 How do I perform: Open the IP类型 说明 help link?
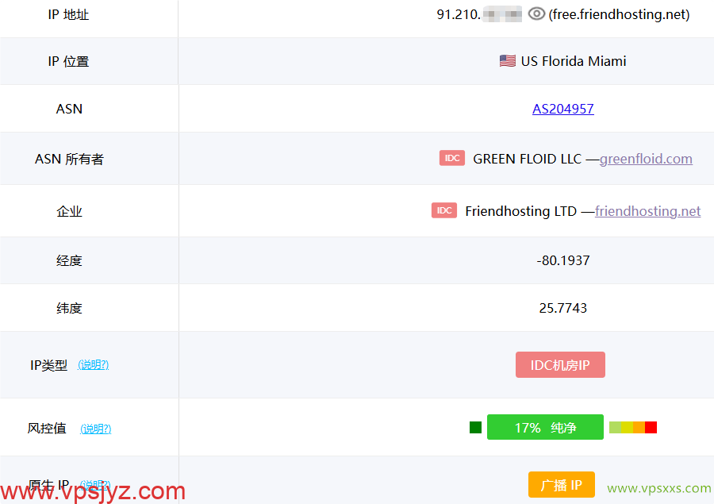pos(94,364)
